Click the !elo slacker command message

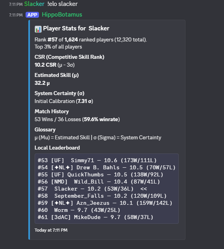click(x=63, y=4)
